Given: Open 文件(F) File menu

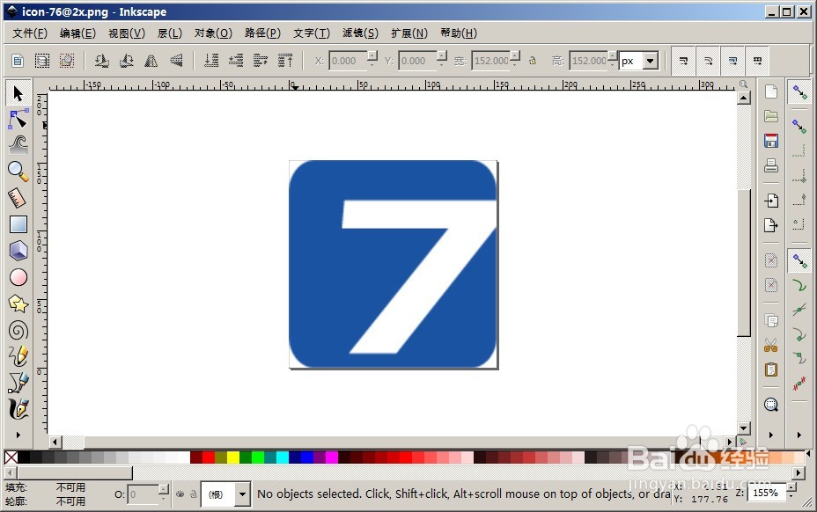Looking at the screenshot, I should [x=30, y=33].
